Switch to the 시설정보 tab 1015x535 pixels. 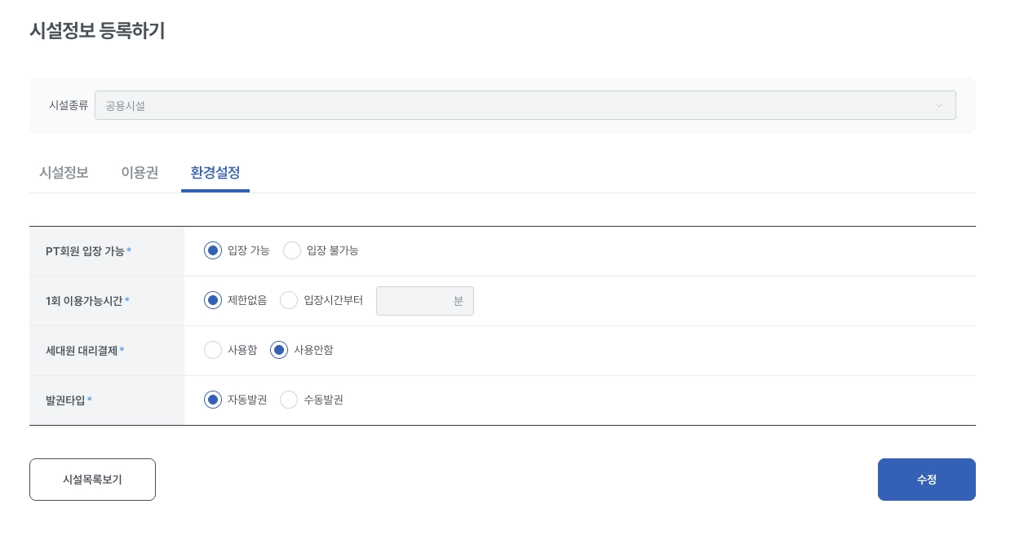(64, 173)
